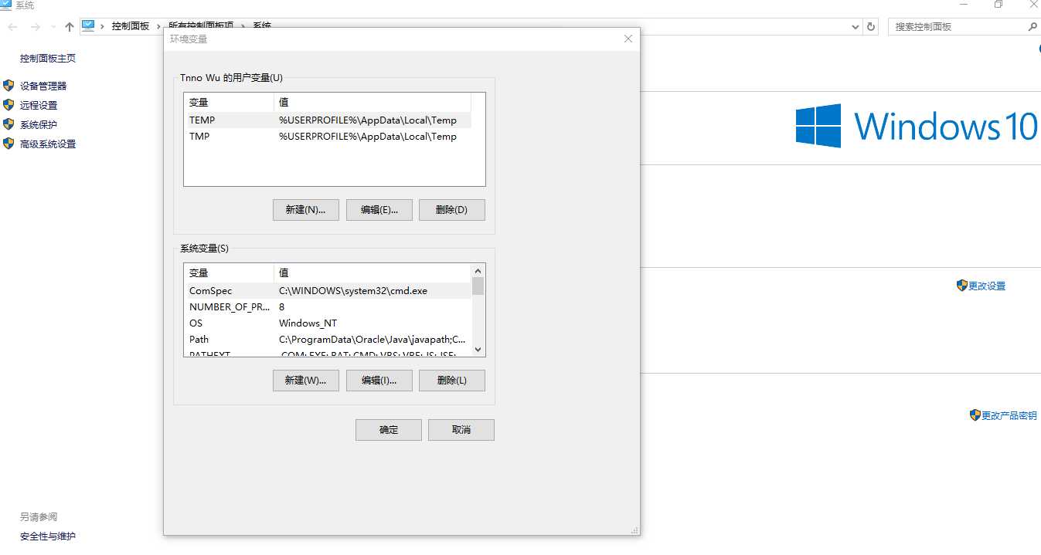Click 删除(D) button for user variables
The width and height of the screenshot is (1041, 555).
pyautogui.click(x=452, y=210)
